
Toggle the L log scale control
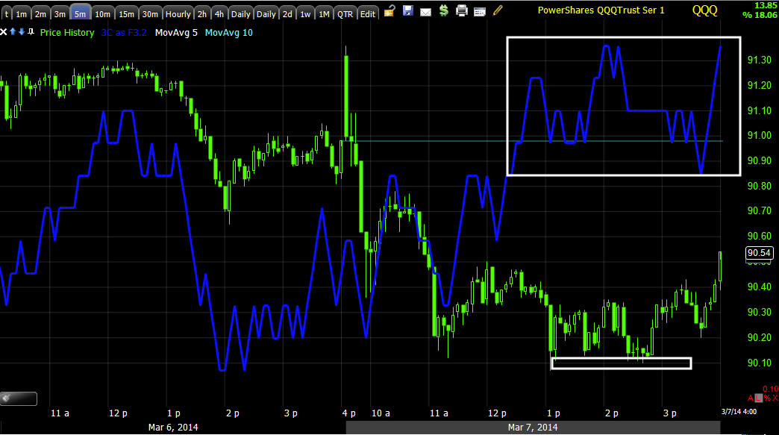(758, 398)
